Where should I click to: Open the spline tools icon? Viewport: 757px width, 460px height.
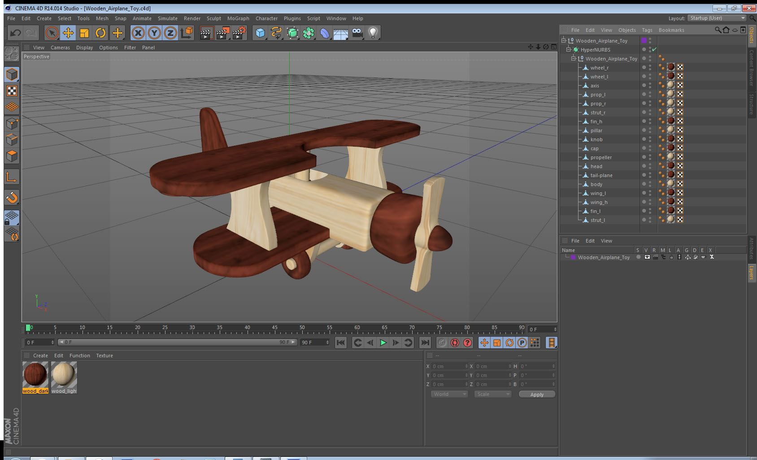click(276, 33)
